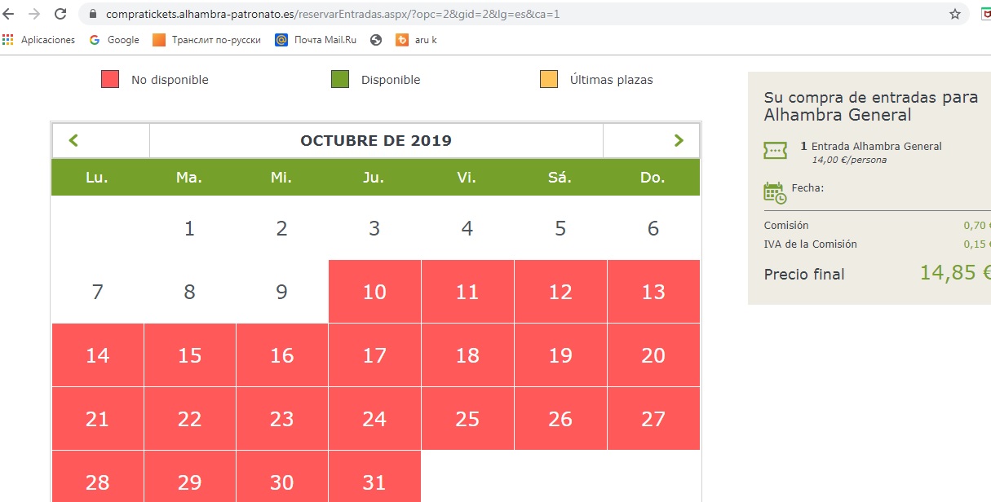This screenshot has height=502, width=991.
Task: Open the Транслит по-русски bookmark
Action: pyautogui.click(x=207, y=39)
